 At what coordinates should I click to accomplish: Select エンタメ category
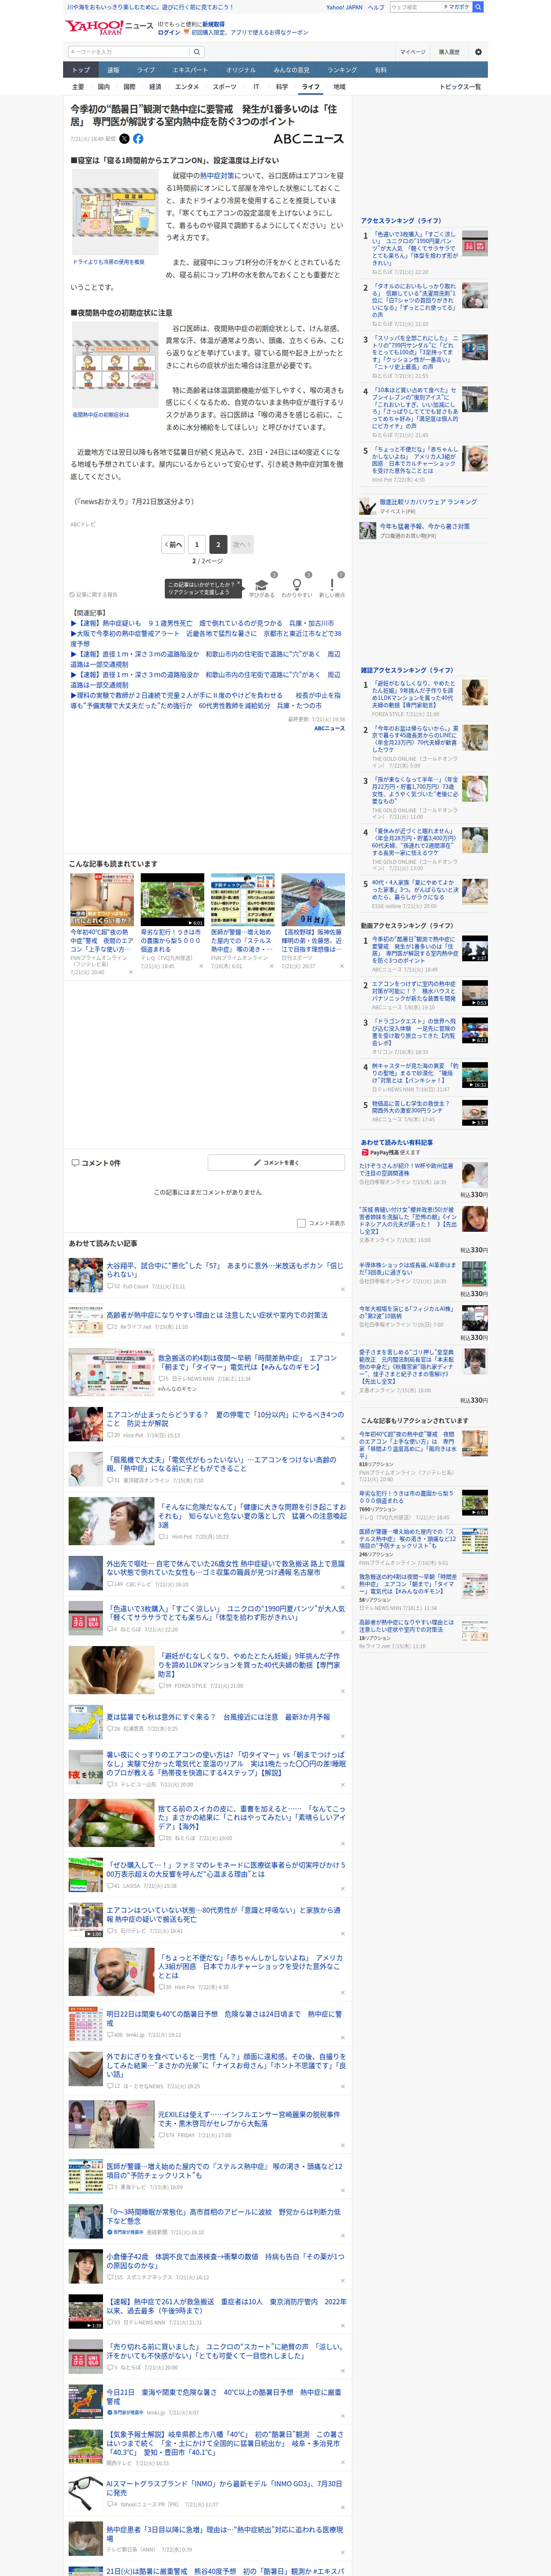187,87
